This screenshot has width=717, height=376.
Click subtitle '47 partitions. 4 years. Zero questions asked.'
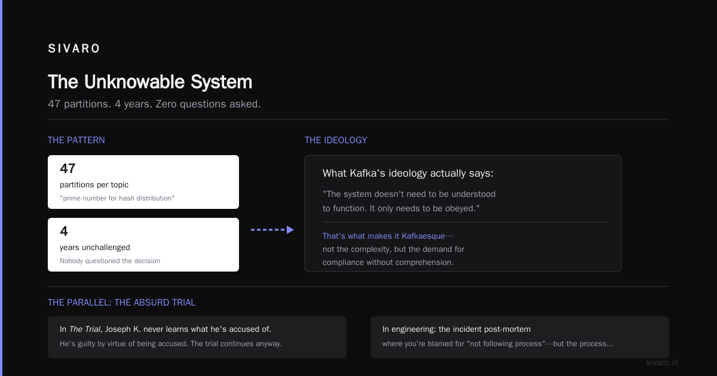154,104
